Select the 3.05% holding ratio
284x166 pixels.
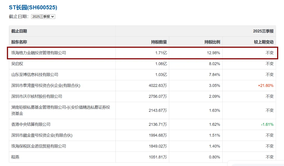(215, 85)
